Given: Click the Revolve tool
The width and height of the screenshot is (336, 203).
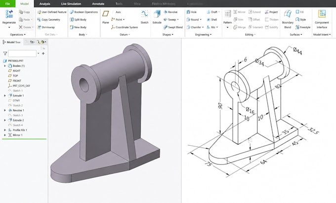Looking at the screenshot, I should pyautogui.click(x=170, y=12).
